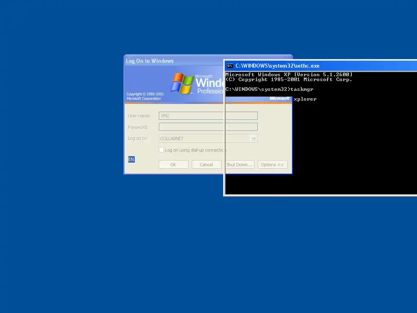Click the EN keyboard language indicator
417x313 pixels.
131,159
